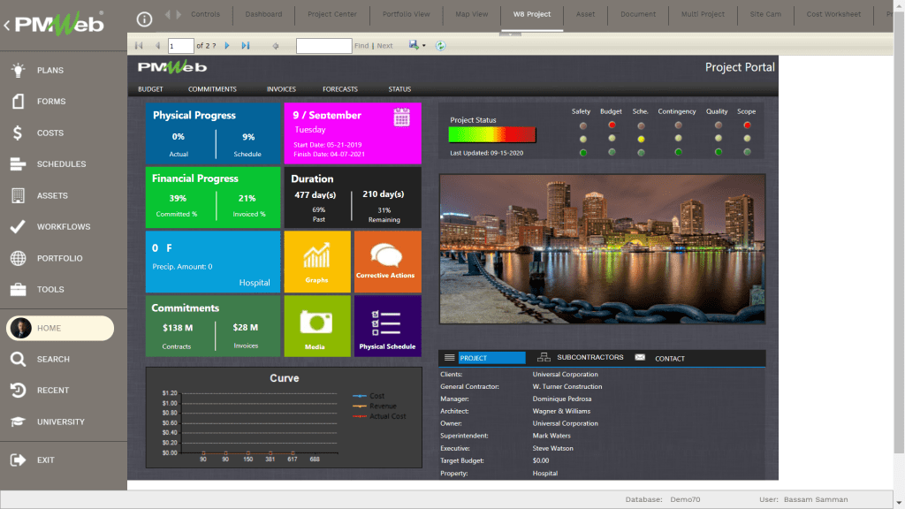Screen dimensions: 905x509
Task: Open the Physical Schedule tile
Action: click(x=388, y=325)
